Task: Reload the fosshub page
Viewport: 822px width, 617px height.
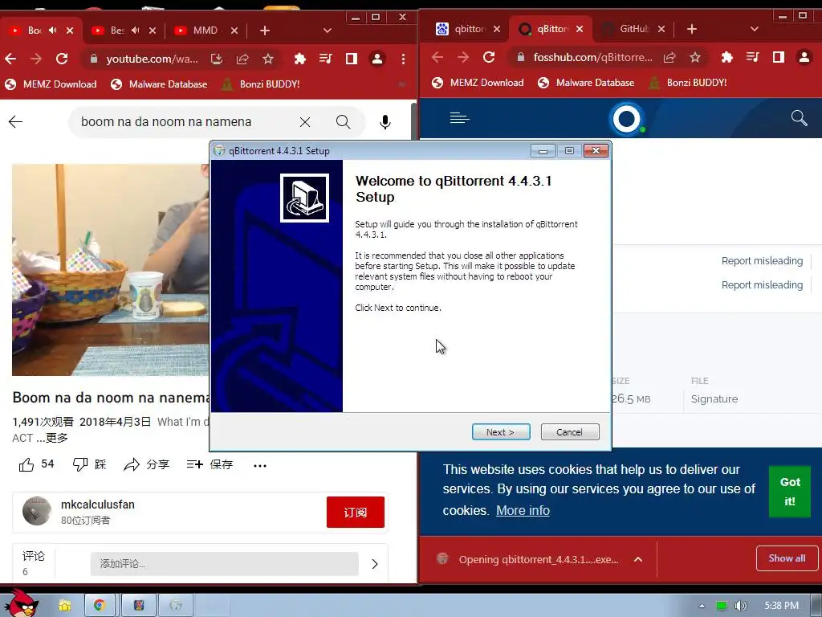Action: 489,57
